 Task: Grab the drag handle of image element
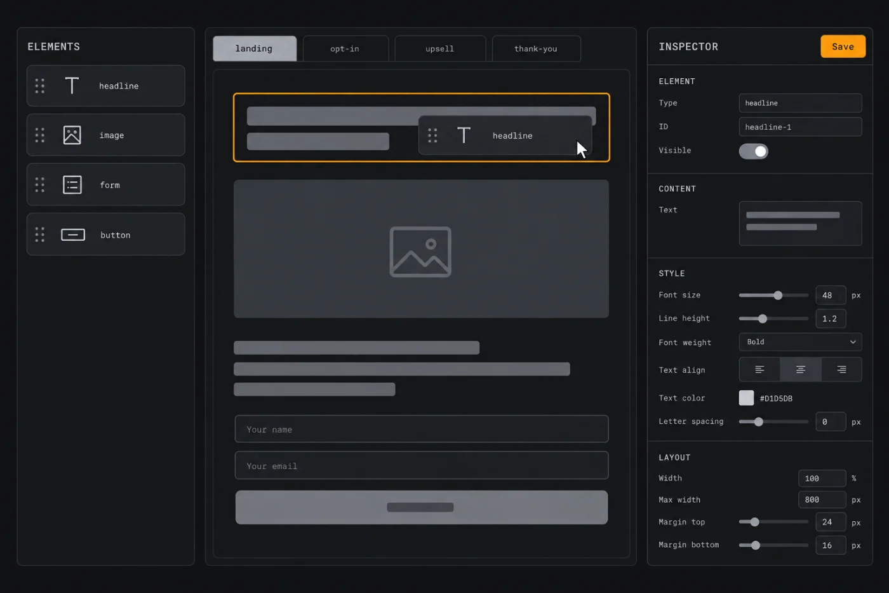[40, 135]
